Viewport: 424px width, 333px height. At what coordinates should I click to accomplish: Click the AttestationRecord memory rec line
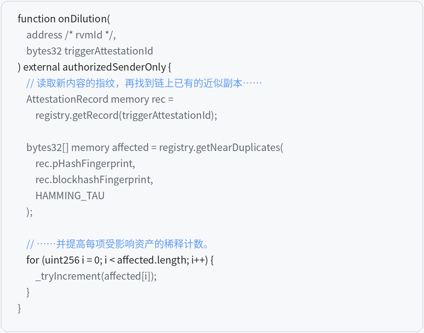point(100,99)
